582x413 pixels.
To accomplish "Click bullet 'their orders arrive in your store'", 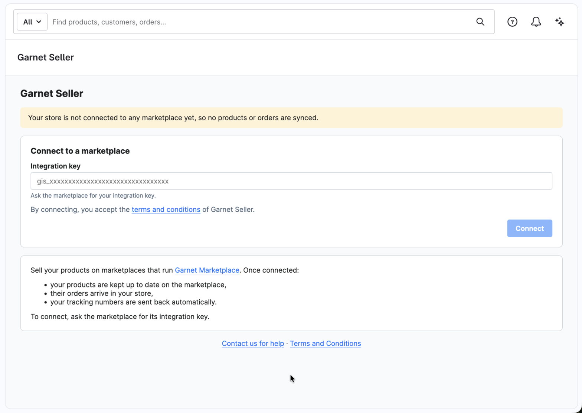I will tap(102, 293).
